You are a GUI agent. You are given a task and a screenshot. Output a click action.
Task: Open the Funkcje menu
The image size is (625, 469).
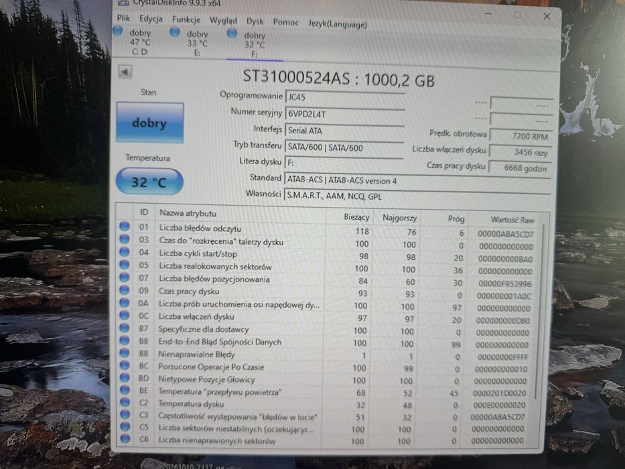click(186, 20)
